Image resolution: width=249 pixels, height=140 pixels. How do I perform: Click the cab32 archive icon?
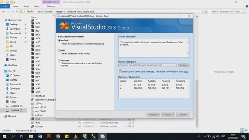pos(33,23)
